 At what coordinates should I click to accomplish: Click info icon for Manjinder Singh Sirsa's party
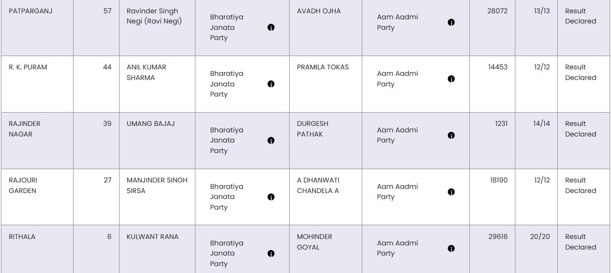tap(271, 197)
